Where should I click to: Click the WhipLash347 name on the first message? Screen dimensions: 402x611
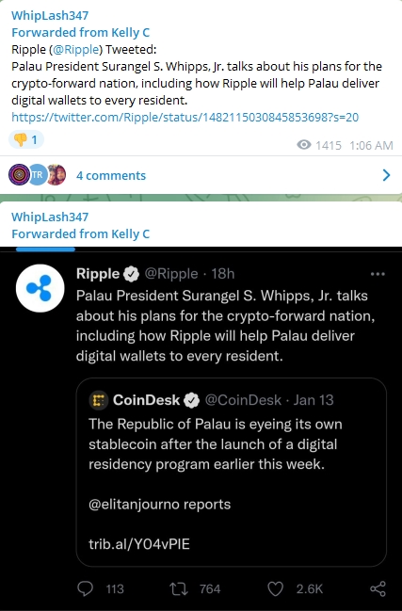(x=50, y=16)
